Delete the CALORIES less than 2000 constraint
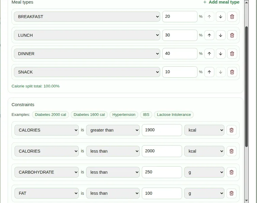This screenshot has width=257, height=203. (x=232, y=151)
